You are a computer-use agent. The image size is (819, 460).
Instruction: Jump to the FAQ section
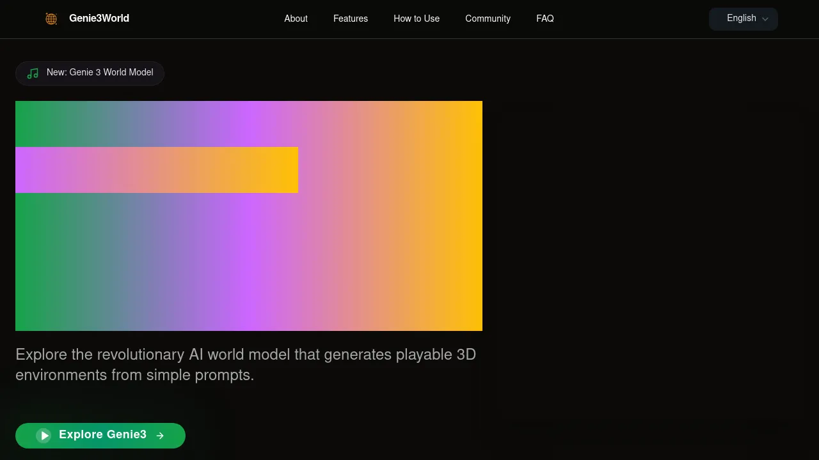click(x=545, y=19)
